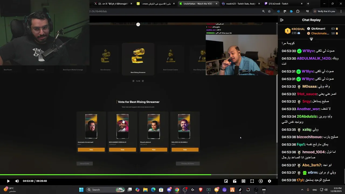Viewport: 345px width, 194px height.
Task: Open chat user Abo_3srh7
Action: point(312,165)
